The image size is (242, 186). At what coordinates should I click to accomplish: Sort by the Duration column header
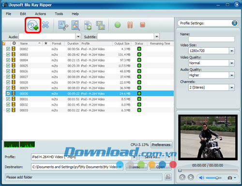(73, 43)
